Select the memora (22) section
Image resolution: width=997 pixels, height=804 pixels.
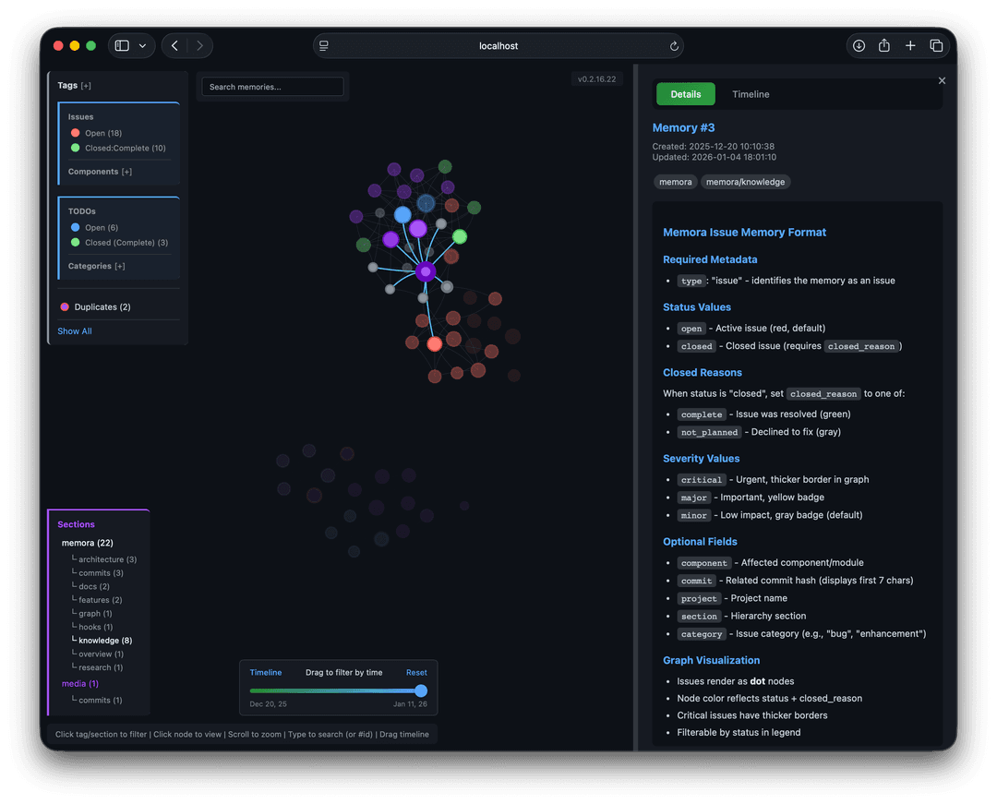coord(87,543)
